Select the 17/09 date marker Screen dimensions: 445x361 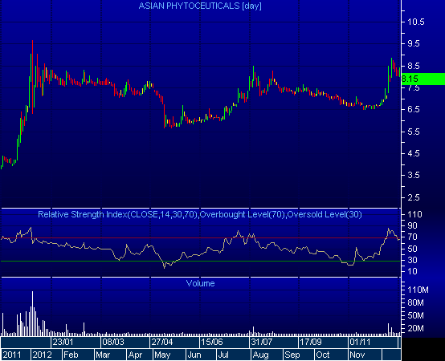311,342
